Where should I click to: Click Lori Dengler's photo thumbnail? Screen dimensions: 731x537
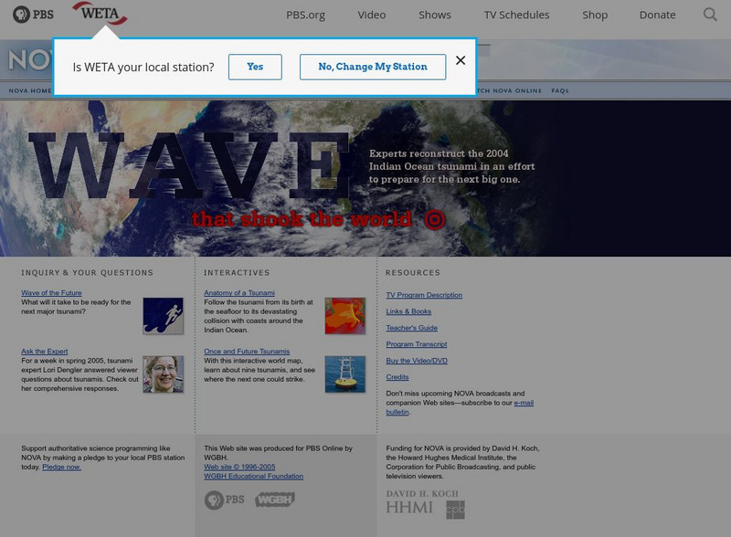pos(163,374)
